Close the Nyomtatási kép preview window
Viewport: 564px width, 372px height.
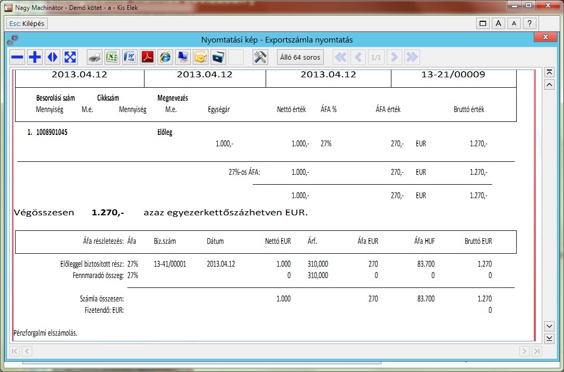click(545, 37)
